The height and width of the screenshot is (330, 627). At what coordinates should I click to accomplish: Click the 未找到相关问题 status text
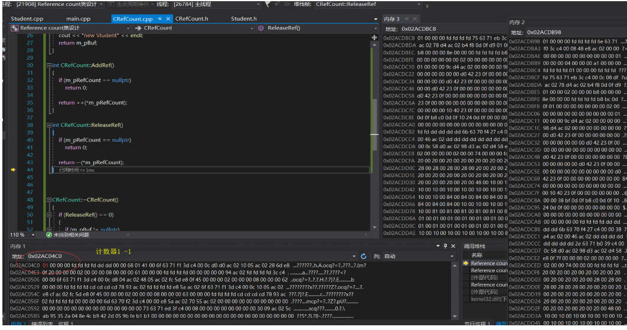(71, 235)
